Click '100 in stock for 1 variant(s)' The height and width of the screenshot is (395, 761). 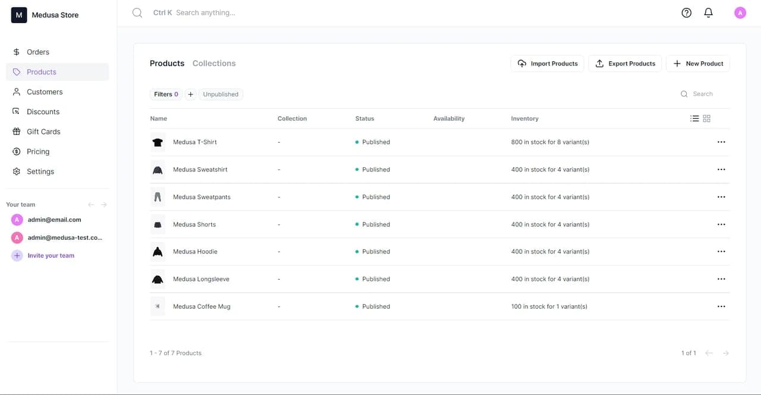549,306
